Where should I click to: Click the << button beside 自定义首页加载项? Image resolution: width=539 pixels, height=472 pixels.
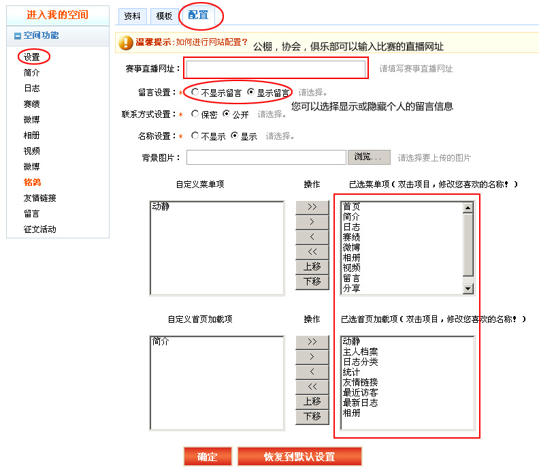pyautogui.click(x=312, y=386)
